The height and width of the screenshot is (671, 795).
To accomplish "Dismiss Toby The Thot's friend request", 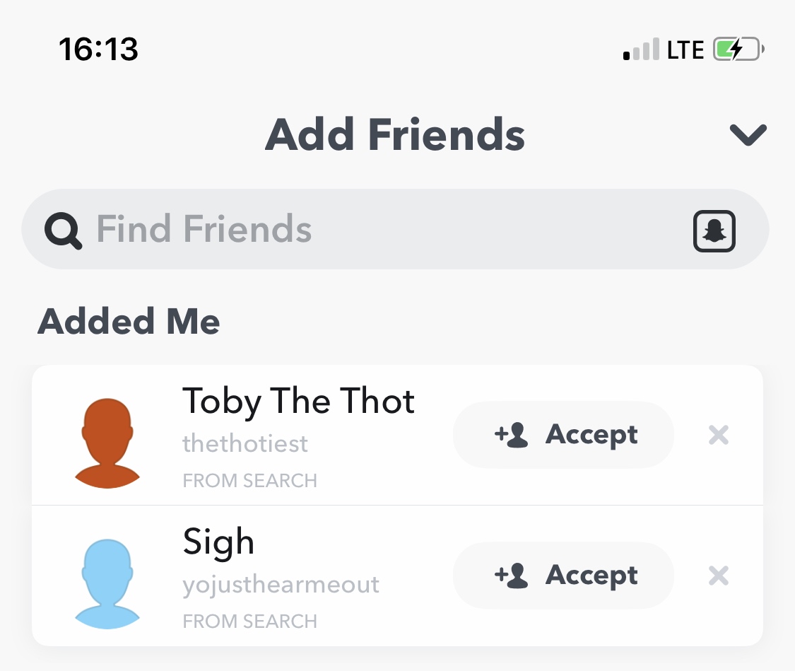I will tap(718, 435).
